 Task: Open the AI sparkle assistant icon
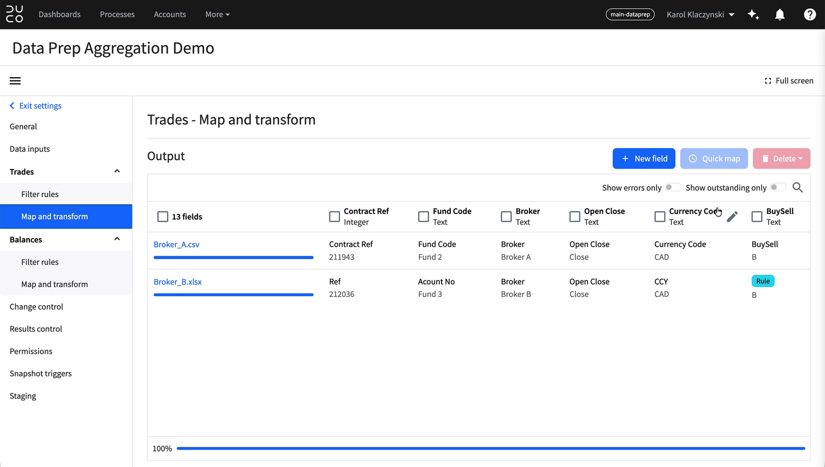(x=753, y=14)
